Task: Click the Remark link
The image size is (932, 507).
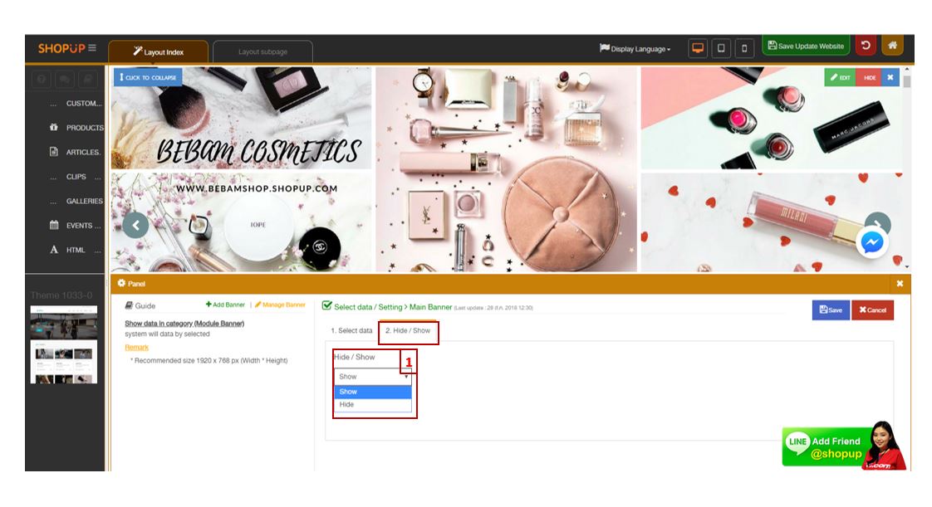Action: (x=137, y=348)
